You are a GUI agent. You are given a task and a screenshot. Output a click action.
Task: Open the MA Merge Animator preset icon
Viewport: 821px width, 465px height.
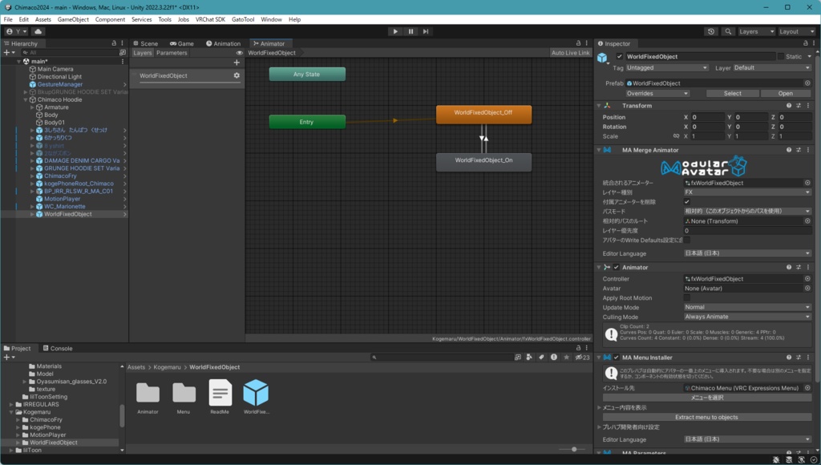tap(798, 150)
